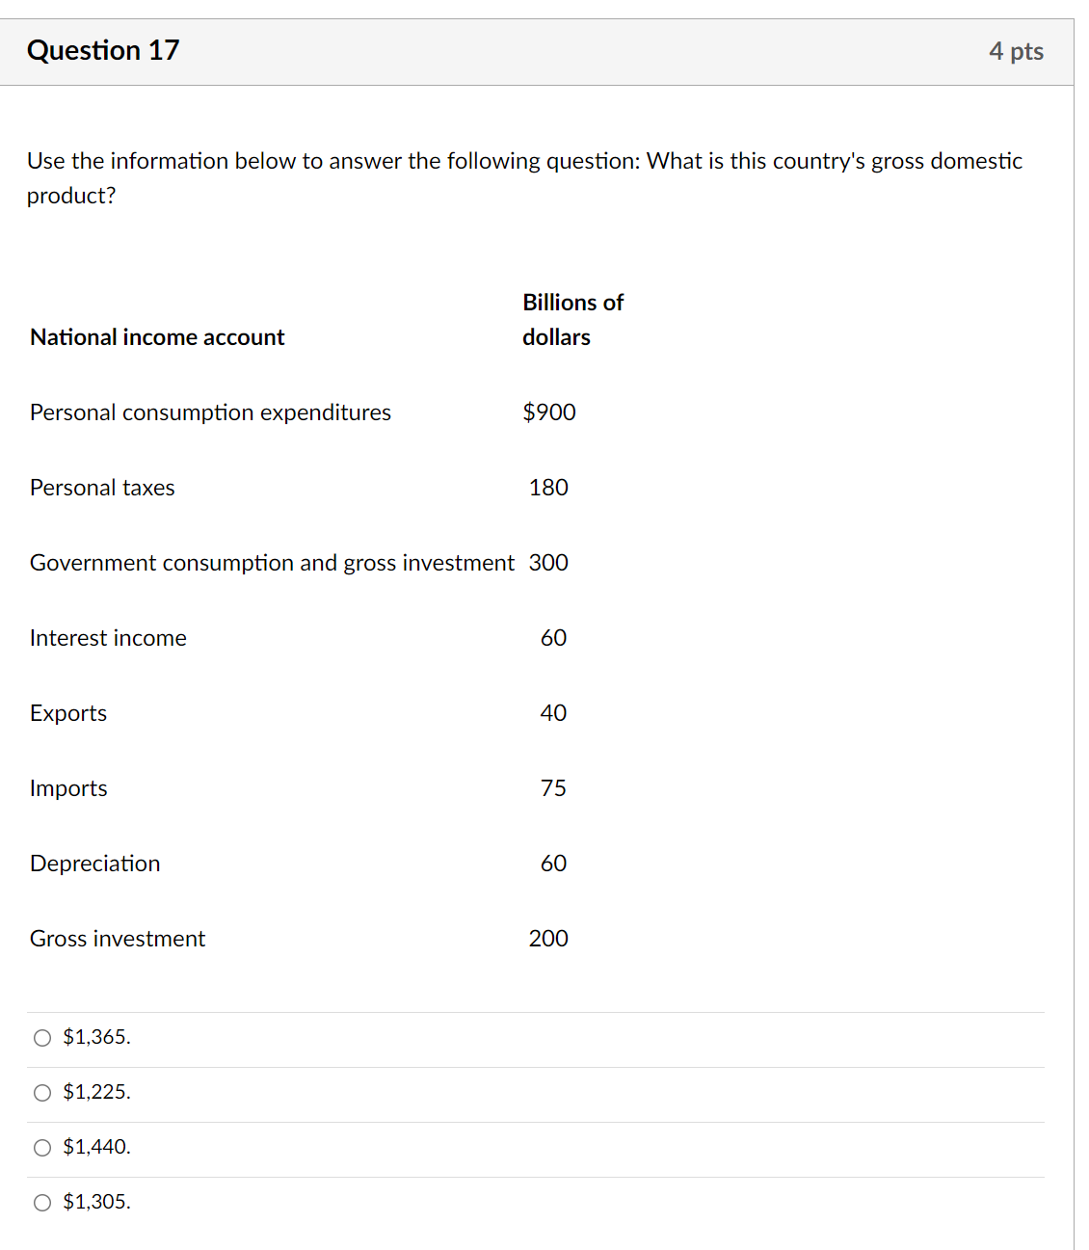Select the $1,305 answer option
1089x1250 pixels.
tap(42, 1202)
